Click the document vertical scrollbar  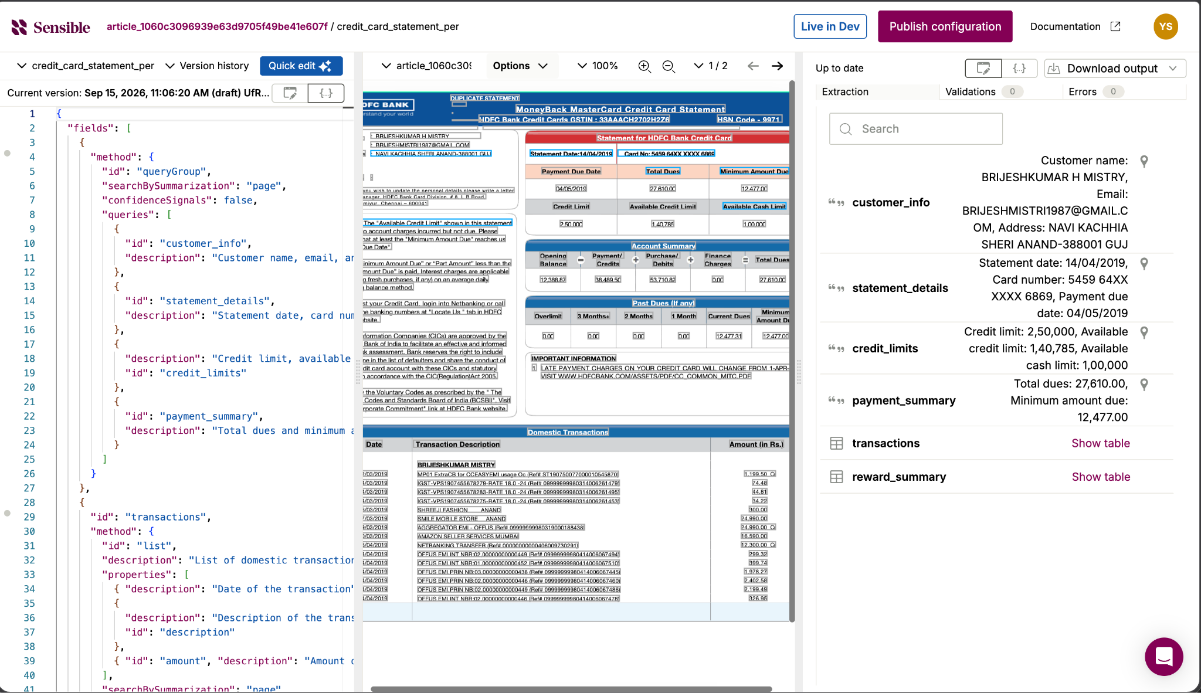(792, 352)
